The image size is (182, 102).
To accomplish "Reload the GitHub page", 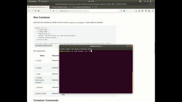I will click(36, 11).
